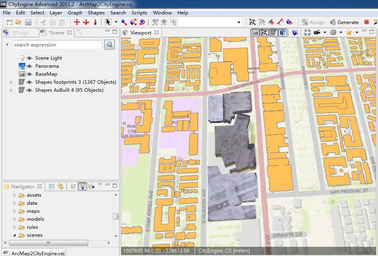378x256 pixels.
Task: Open the Window menu
Action: [x=162, y=13]
